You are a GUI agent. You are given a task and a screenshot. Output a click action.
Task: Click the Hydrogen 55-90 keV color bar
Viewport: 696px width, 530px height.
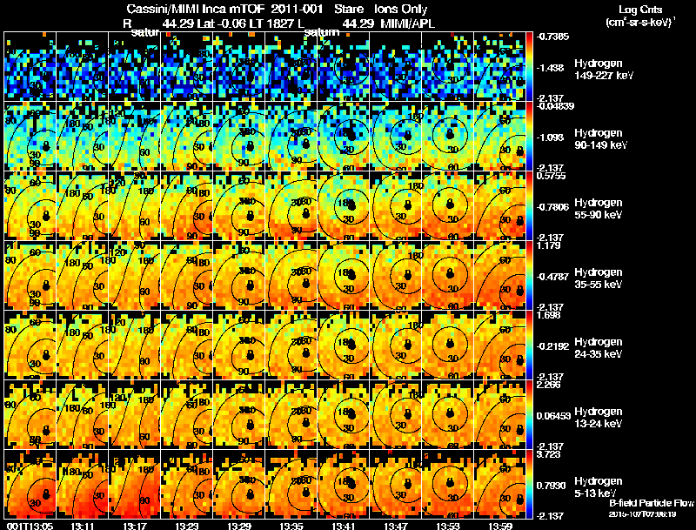coord(529,206)
